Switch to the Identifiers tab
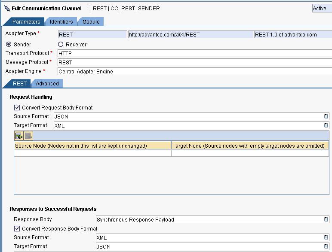This screenshot has width=332, height=252. pyautogui.click(x=61, y=22)
